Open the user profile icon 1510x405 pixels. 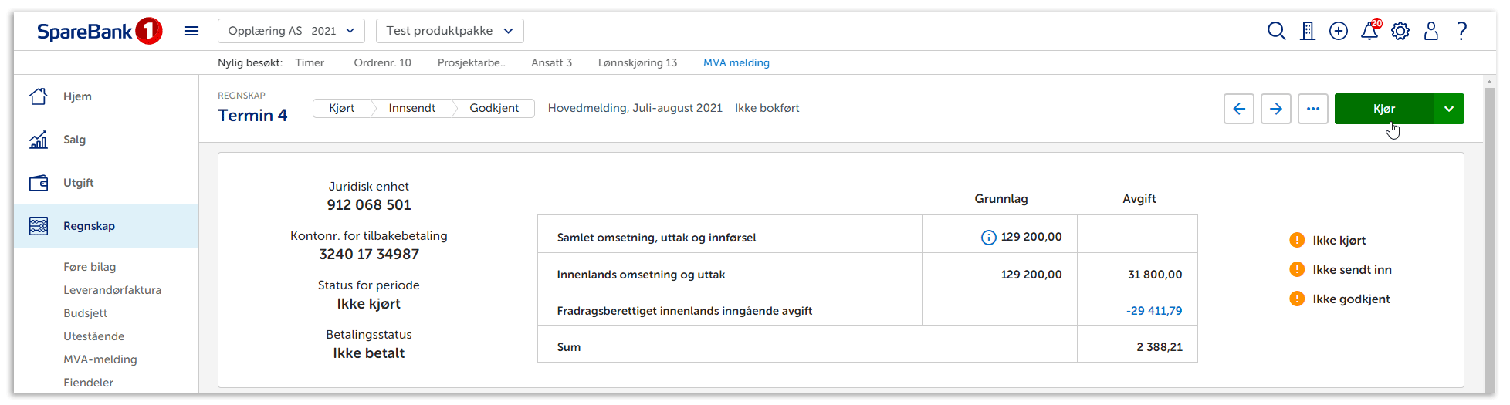coord(1430,31)
